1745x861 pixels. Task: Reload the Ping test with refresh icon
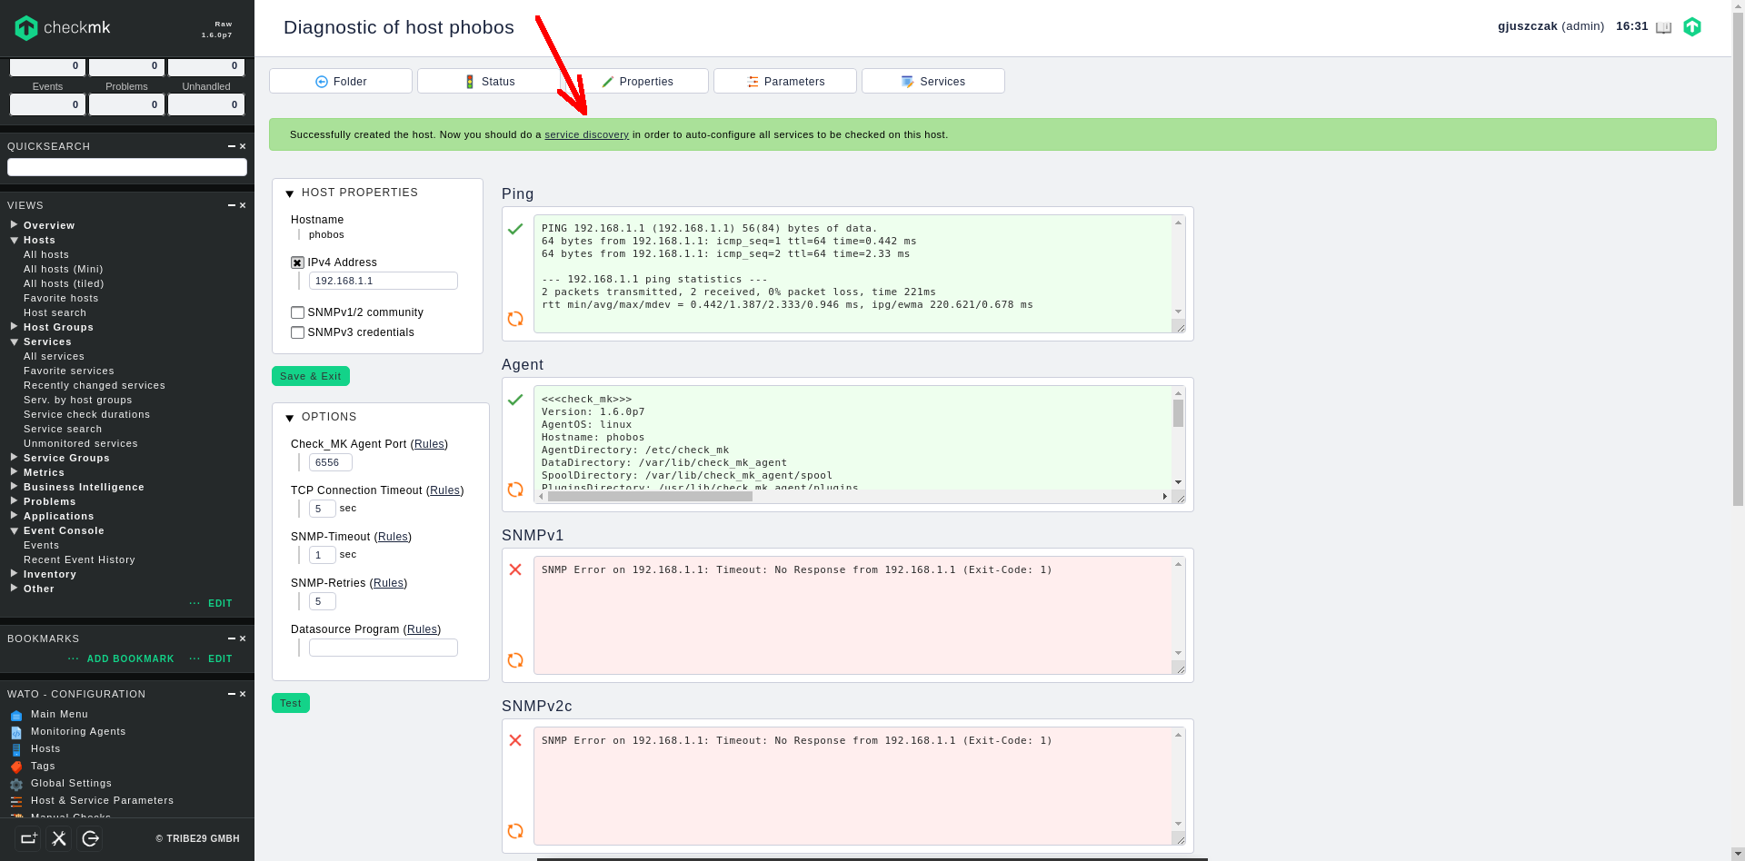pyautogui.click(x=515, y=319)
